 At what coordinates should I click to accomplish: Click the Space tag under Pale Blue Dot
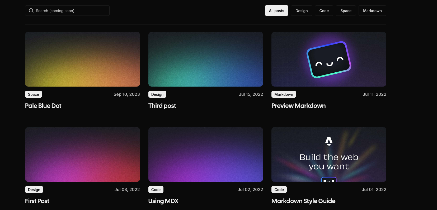coord(34,94)
